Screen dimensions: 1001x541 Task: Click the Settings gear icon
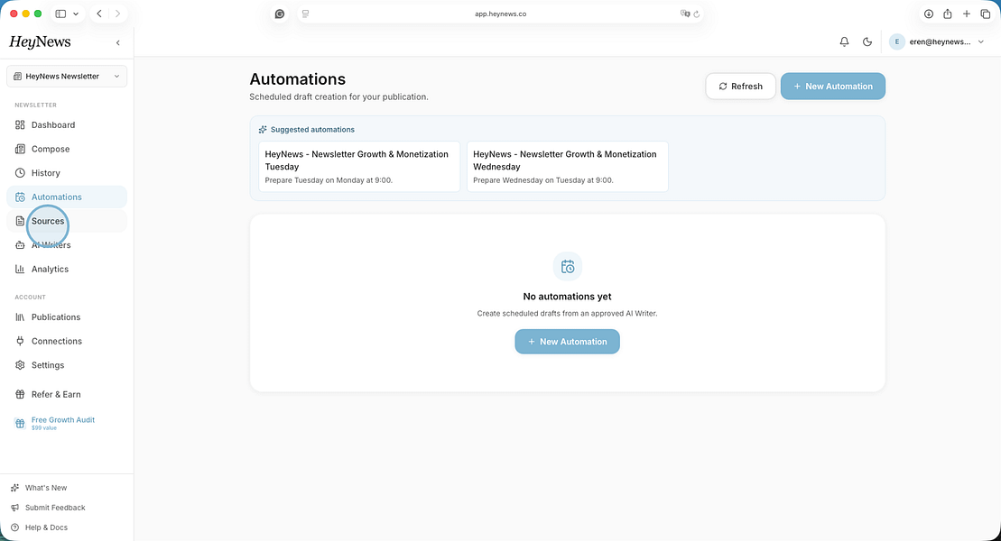[x=20, y=365]
